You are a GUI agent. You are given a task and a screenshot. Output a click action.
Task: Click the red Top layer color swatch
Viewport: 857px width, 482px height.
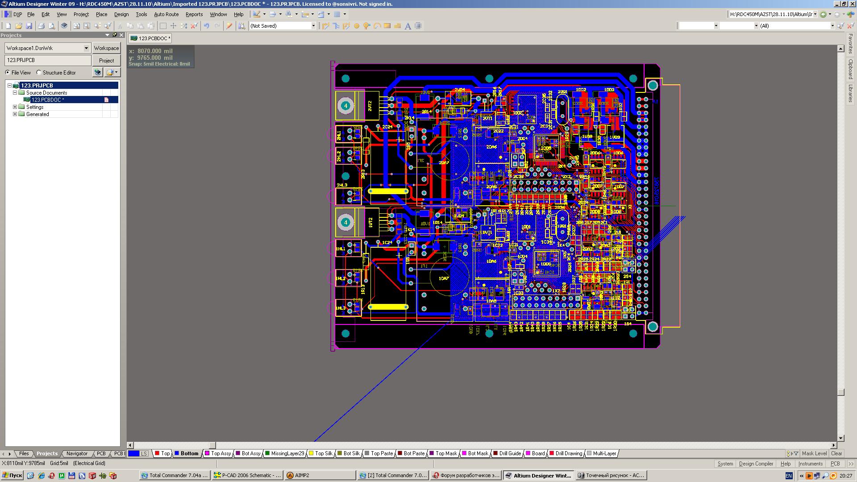(x=157, y=453)
